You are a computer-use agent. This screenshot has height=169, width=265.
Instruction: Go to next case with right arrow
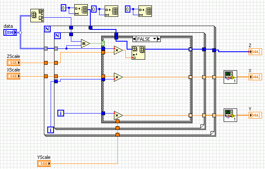[x=159, y=39]
